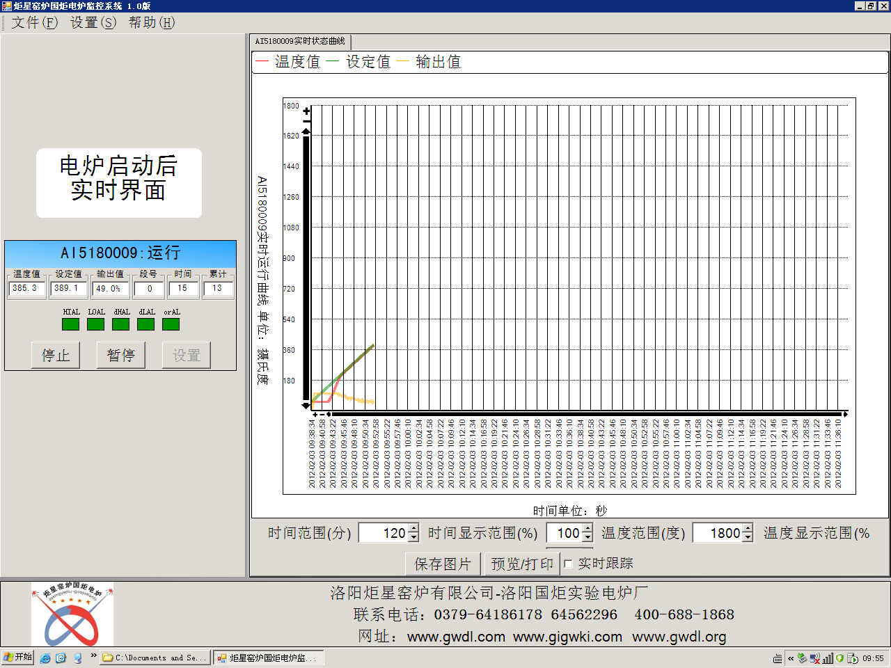This screenshot has height=668, width=891.
Task: Select the AI5180009实时状态曲线 tab
Action: coord(300,41)
